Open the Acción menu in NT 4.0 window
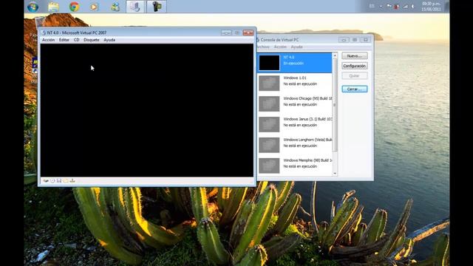 (x=48, y=40)
